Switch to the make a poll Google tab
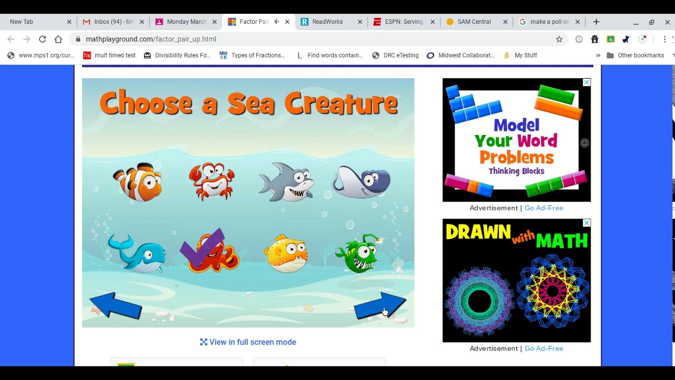The image size is (675, 380). (549, 22)
